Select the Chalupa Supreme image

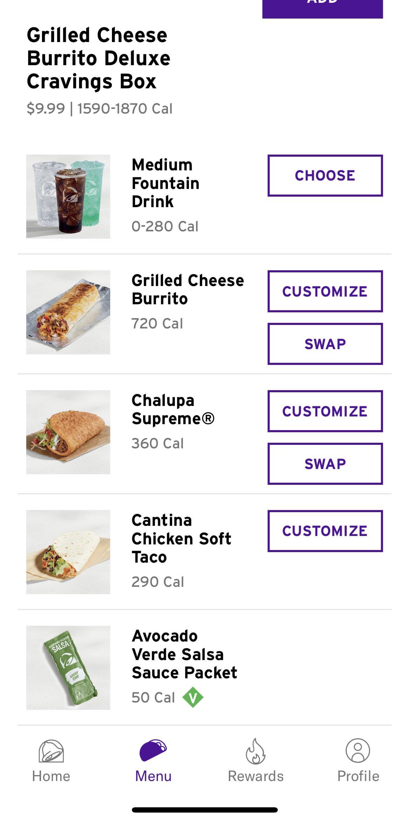[x=68, y=432]
